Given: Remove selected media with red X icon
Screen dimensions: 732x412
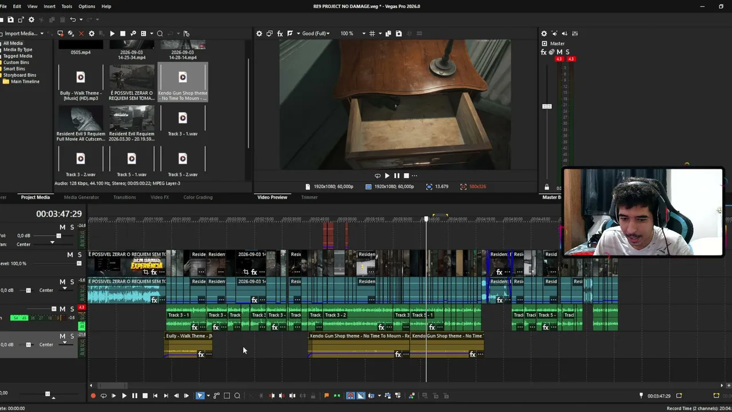Looking at the screenshot, I should [81, 33].
